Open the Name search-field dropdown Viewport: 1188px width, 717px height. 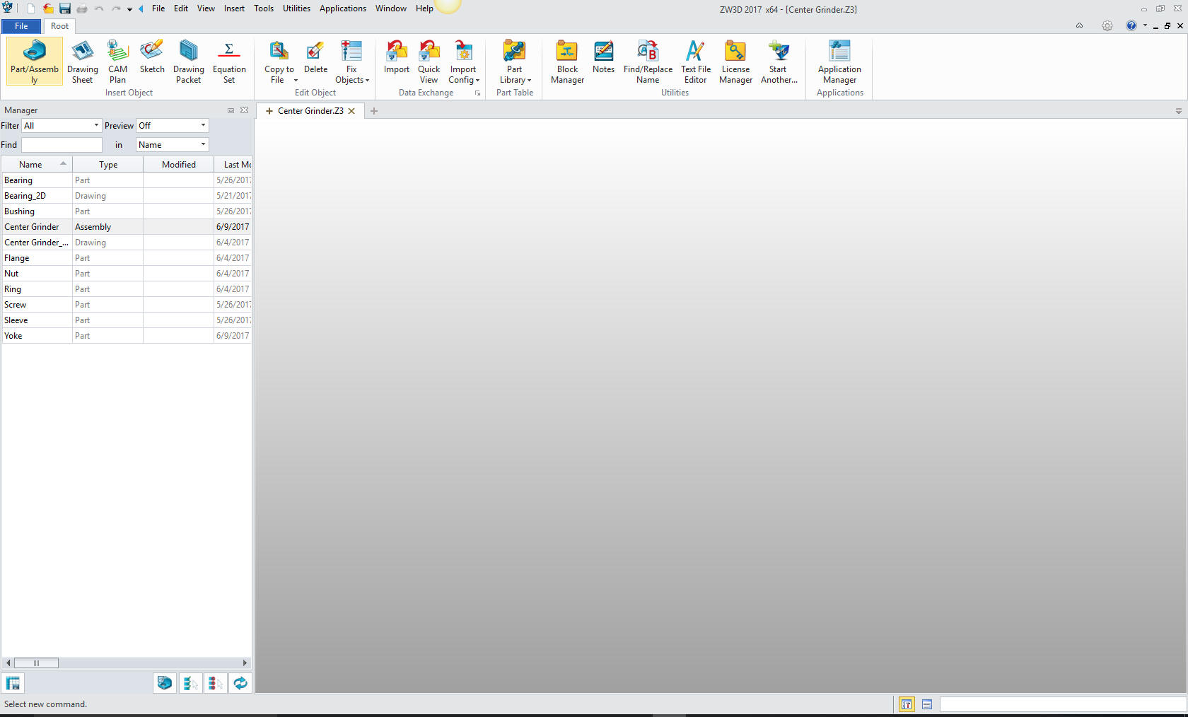tap(173, 144)
